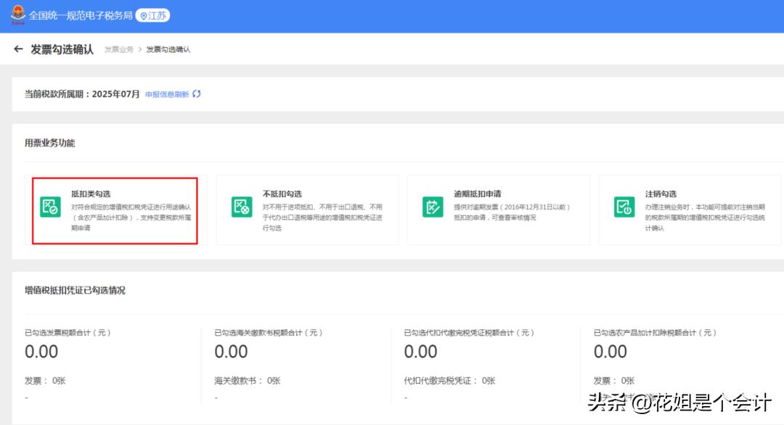The height and width of the screenshot is (425, 784).
Task: Click 已勾选农产品加计扣除税额合计(元) label
Action: [655, 333]
